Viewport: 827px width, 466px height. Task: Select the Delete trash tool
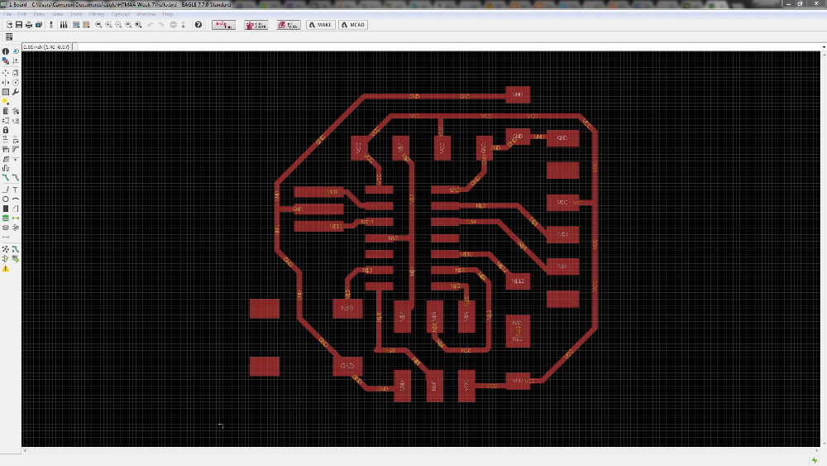tap(5, 111)
